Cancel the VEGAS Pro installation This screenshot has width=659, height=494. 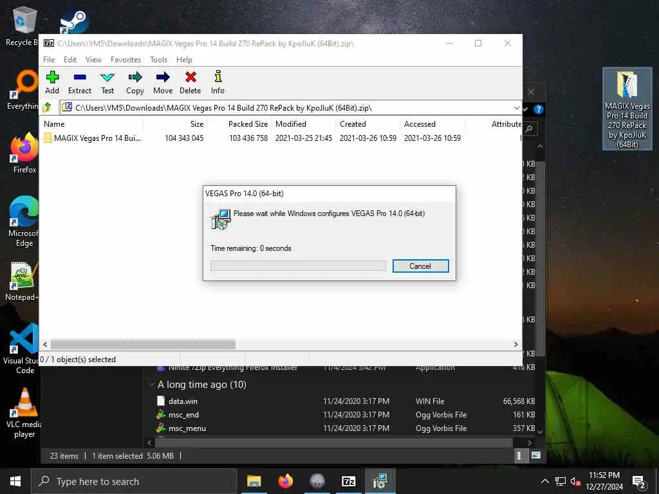click(x=420, y=266)
